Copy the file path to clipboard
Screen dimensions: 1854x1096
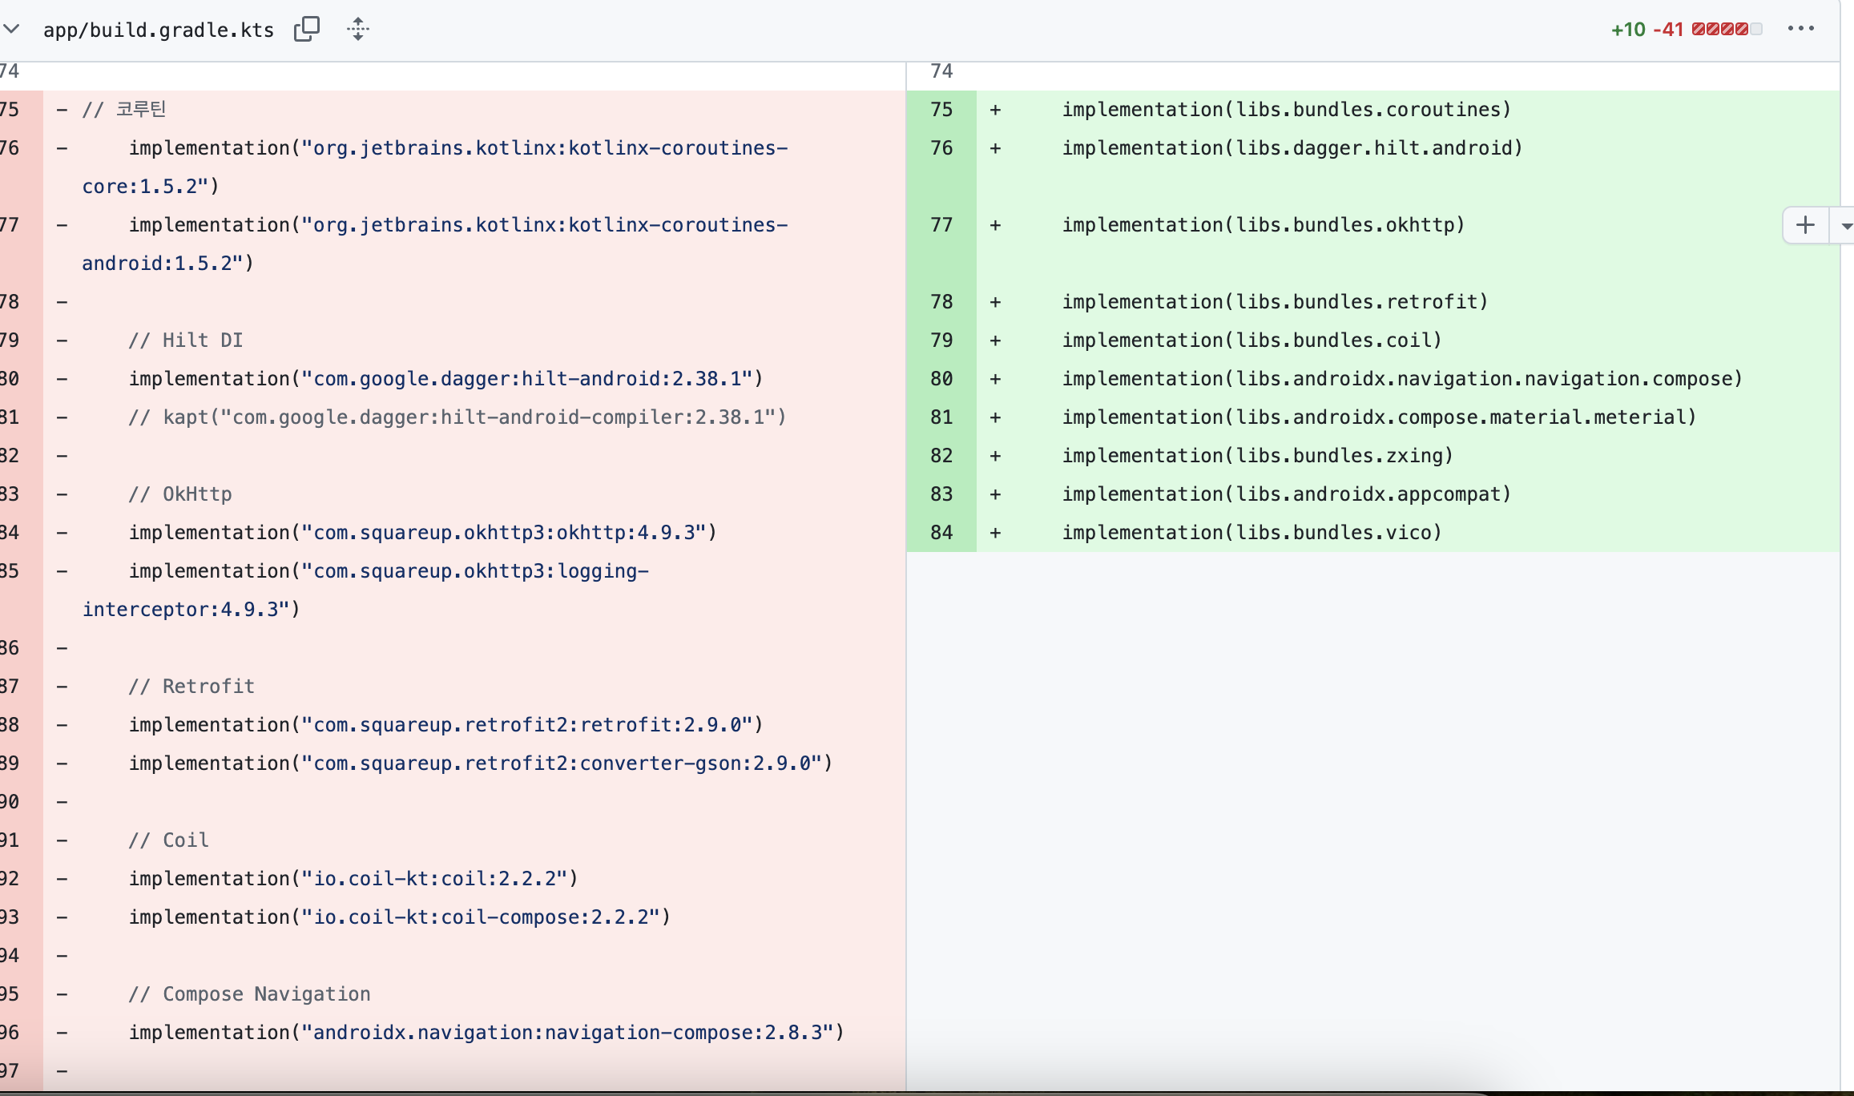tap(306, 30)
